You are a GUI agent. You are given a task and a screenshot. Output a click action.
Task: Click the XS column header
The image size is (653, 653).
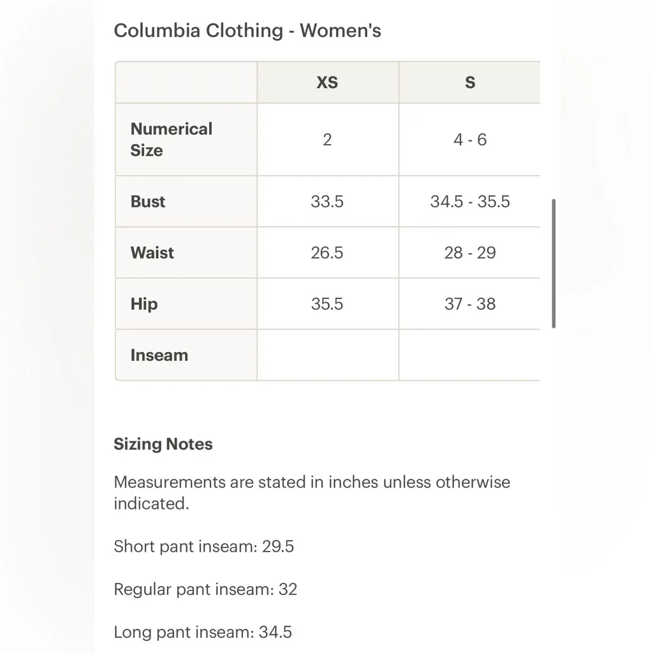(x=327, y=82)
